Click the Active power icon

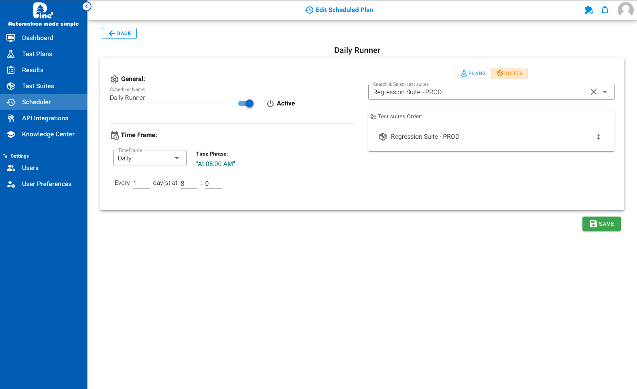coord(270,103)
